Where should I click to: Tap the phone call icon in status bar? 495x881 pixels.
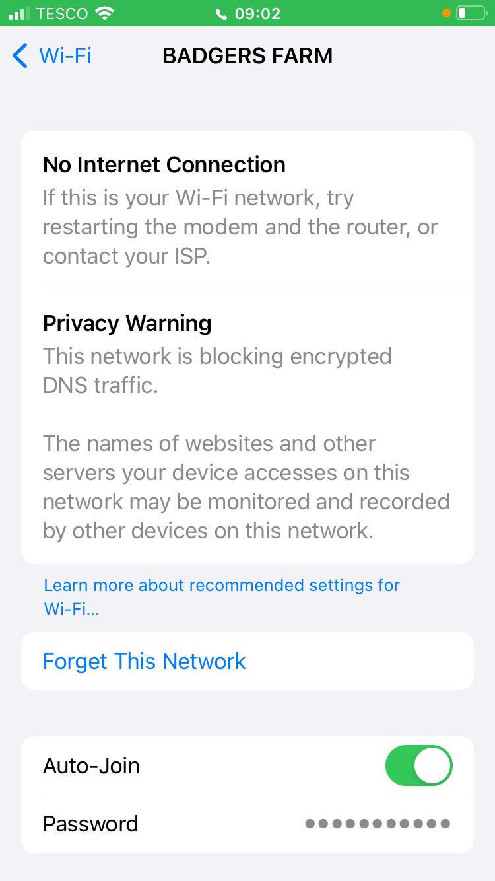pos(222,14)
